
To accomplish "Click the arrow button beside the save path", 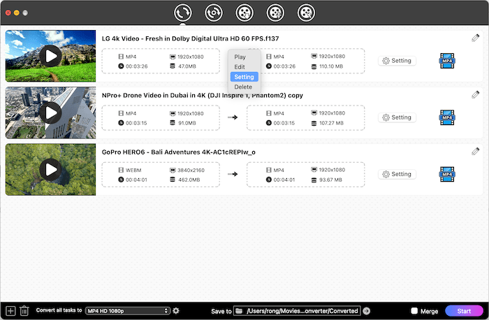I will click(x=367, y=311).
